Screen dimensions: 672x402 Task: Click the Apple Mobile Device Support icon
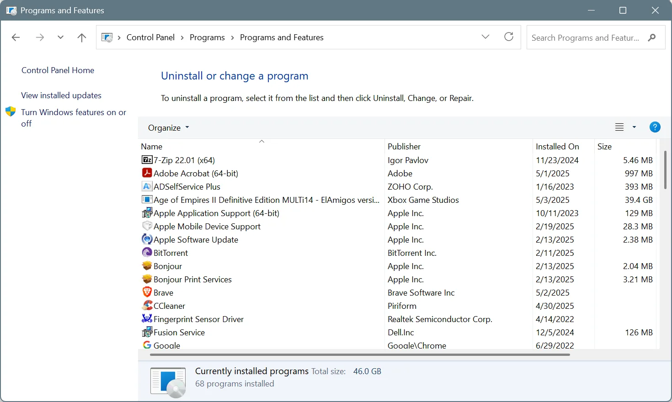(x=147, y=226)
